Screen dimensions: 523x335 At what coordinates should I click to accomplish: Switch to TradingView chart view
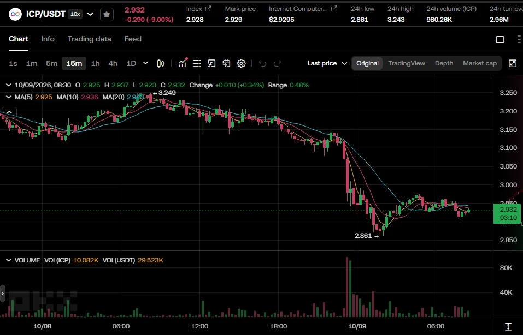(x=407, y=63)
